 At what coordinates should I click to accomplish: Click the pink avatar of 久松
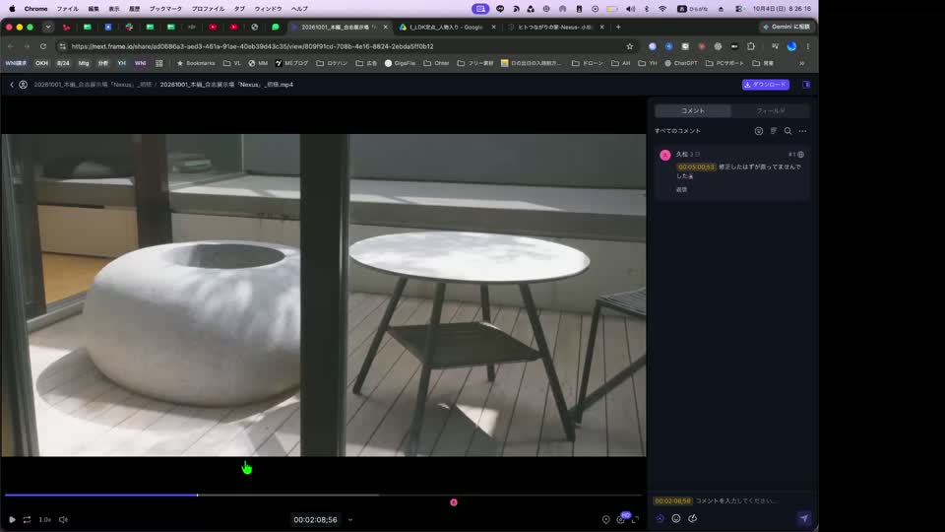tap(665, 155)
